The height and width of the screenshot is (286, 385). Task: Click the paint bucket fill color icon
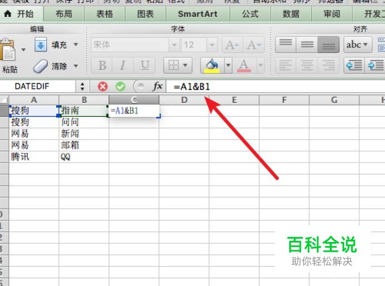[213, 65]
